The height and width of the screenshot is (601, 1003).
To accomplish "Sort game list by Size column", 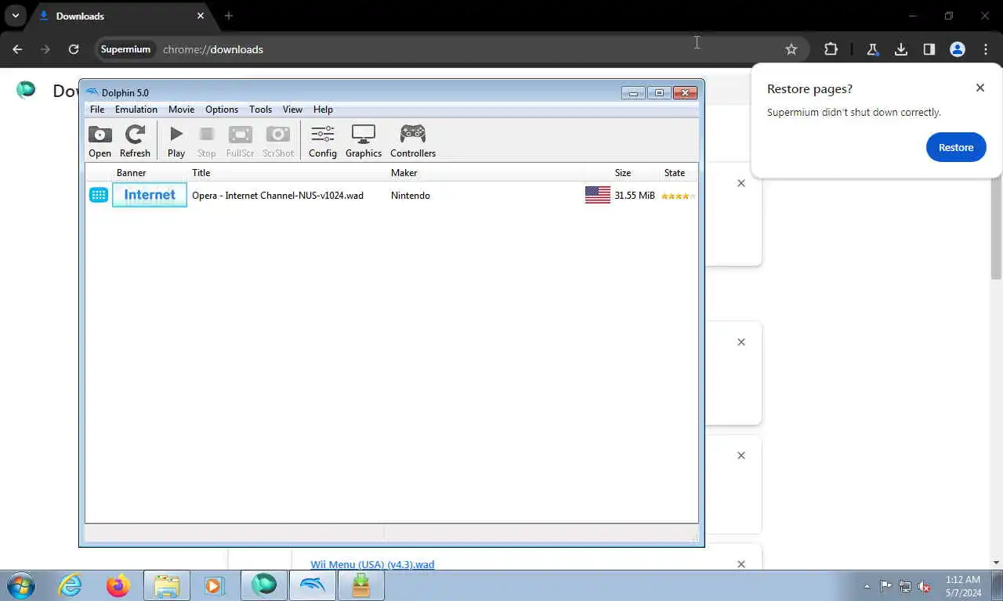I will (x=622, y=173).
